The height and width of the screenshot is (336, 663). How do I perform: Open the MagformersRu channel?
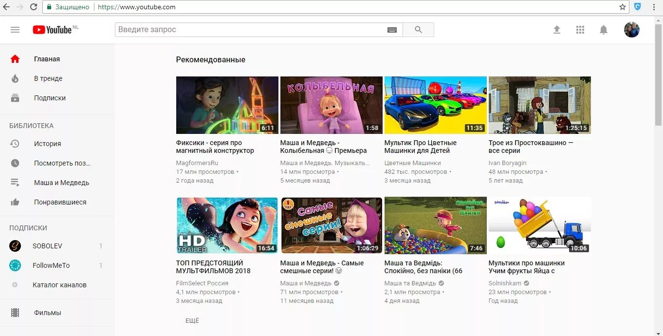(197, 163)
